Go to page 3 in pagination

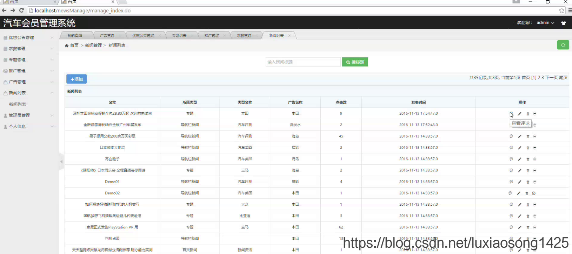(x=543, y=78)
